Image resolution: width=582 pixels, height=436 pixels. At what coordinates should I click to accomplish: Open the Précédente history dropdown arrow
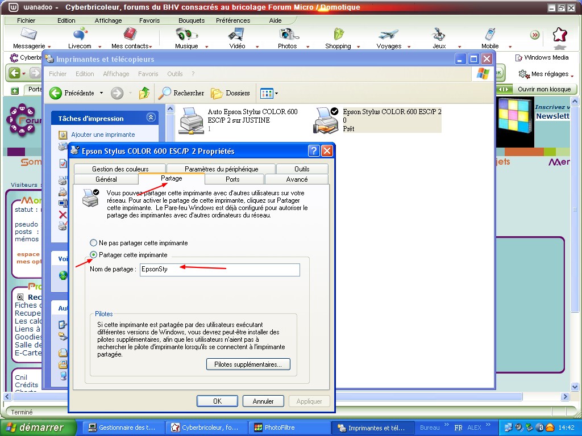[101, 93]
